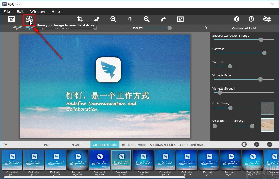Click the preset strip horizontal scrollbar
279x179 pixels.
click(94, 177)
